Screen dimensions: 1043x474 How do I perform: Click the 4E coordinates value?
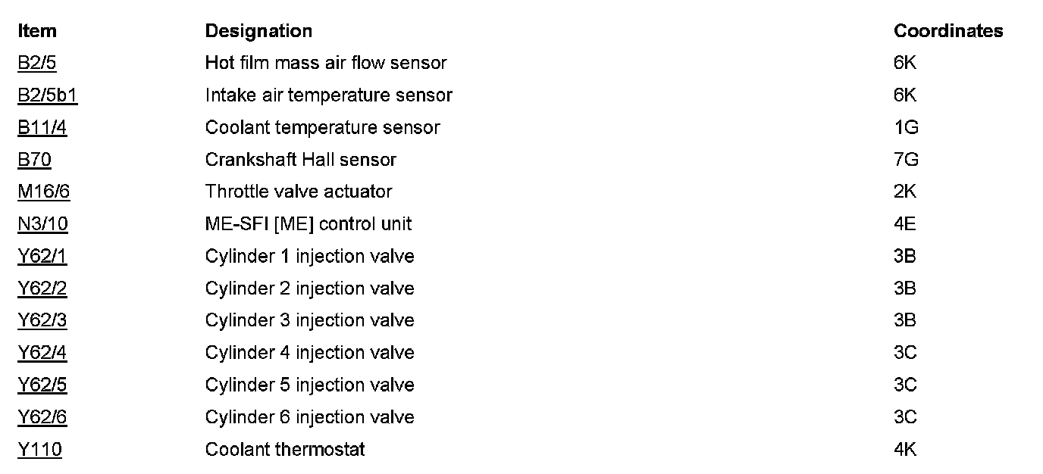[x=905, y=224]
